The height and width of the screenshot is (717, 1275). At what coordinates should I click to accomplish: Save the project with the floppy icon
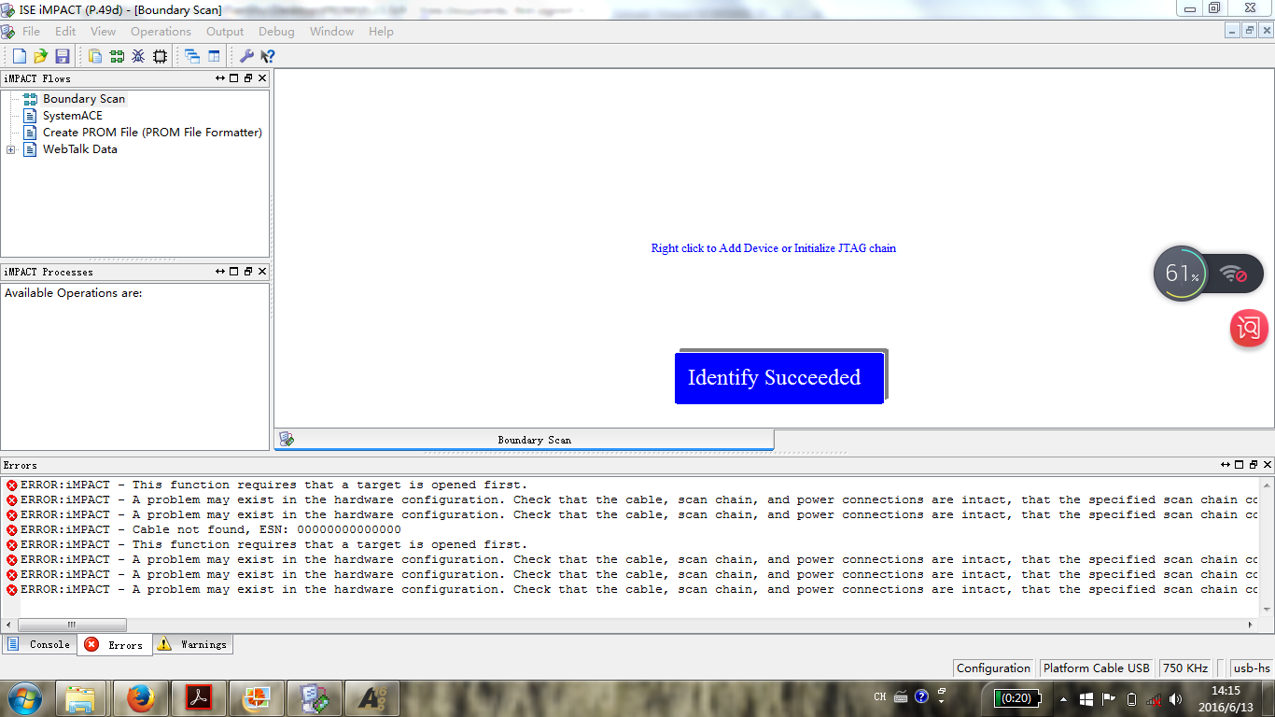click(63, 56)
